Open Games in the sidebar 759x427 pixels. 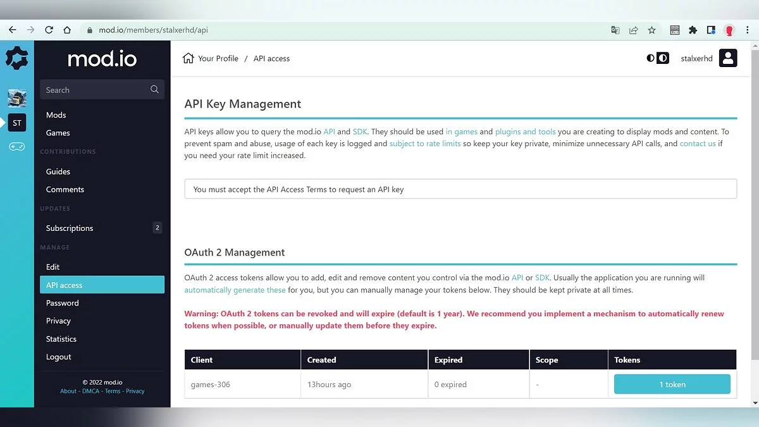(x=58, y=133)
